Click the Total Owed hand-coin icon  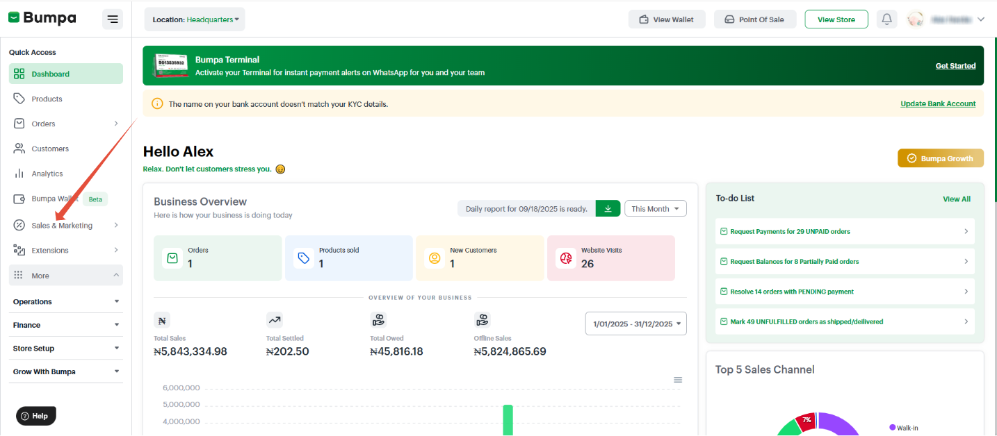click(x=378, y=320)
